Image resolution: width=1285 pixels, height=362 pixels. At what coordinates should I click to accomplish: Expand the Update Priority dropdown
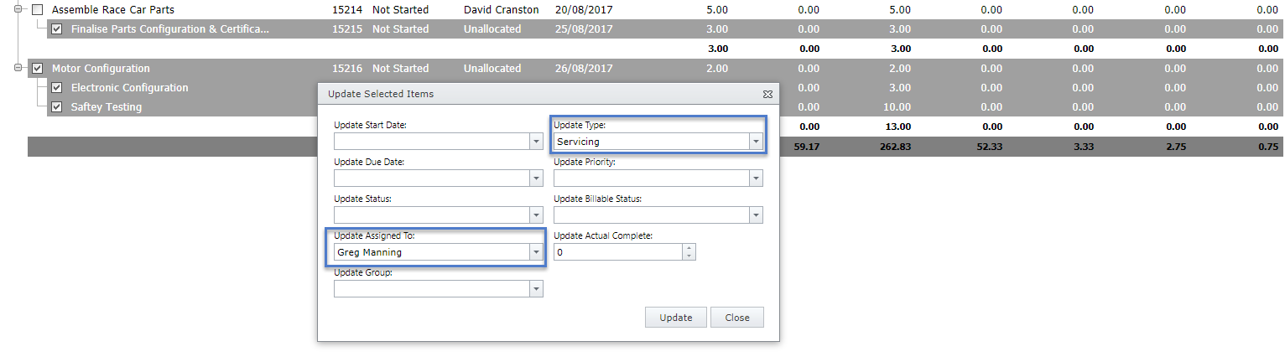(756, 178)
